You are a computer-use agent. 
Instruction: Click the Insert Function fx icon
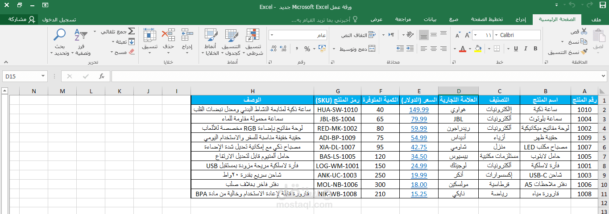point(102,76)
